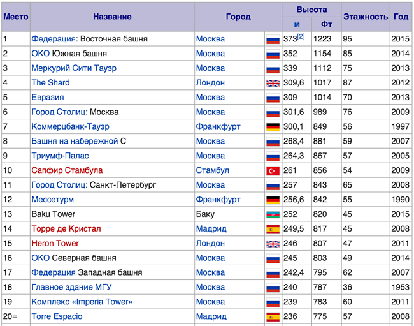Screen dimensions: 414x326
Task: Click the Turkish flag in the Сапфир Стамбула row
Action: pyautogui.click(x=273, y=171)
